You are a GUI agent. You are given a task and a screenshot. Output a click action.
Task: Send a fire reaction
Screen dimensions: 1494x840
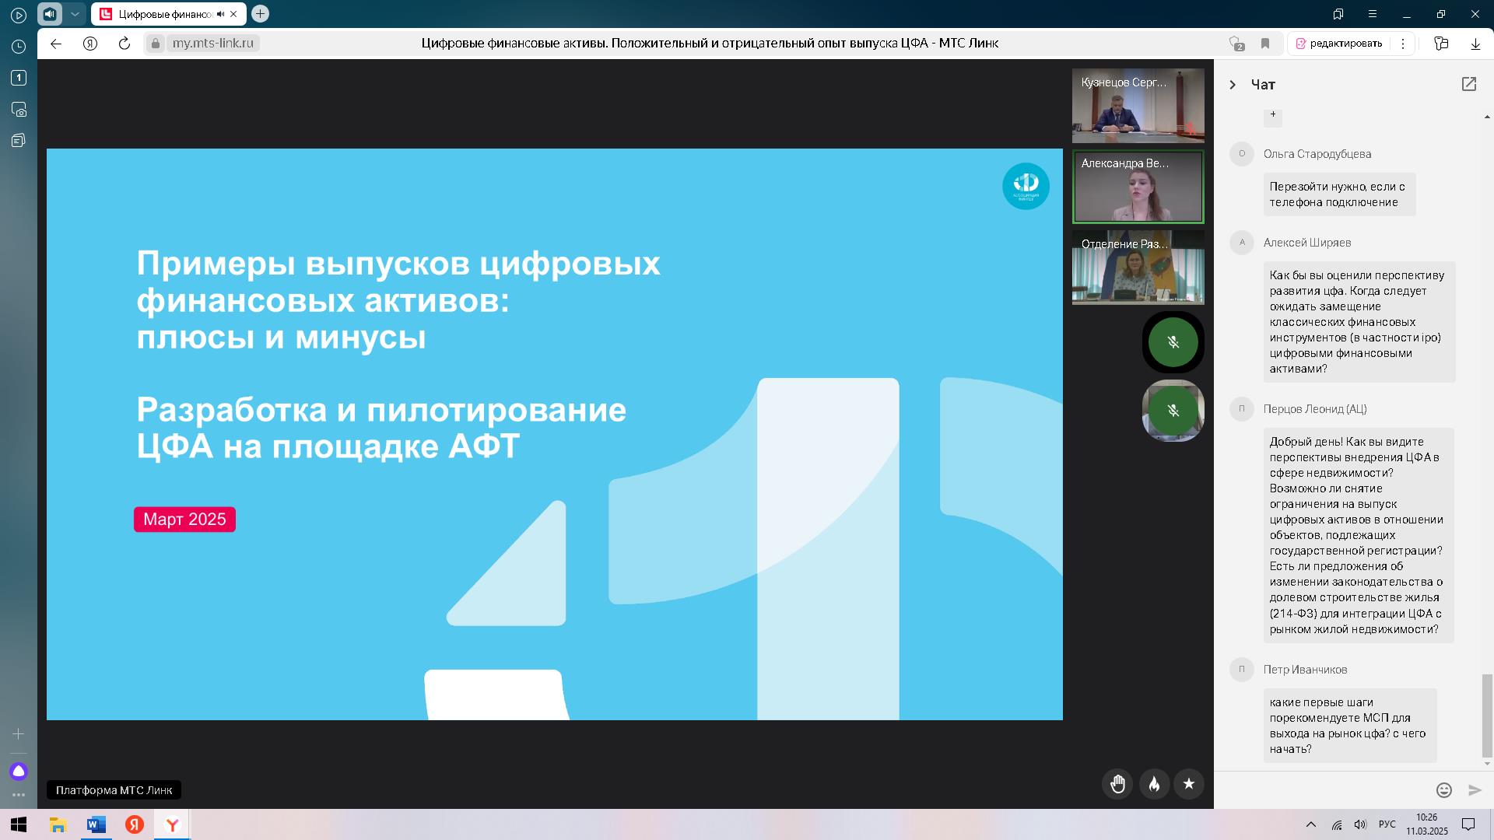tap(1154, 784)
